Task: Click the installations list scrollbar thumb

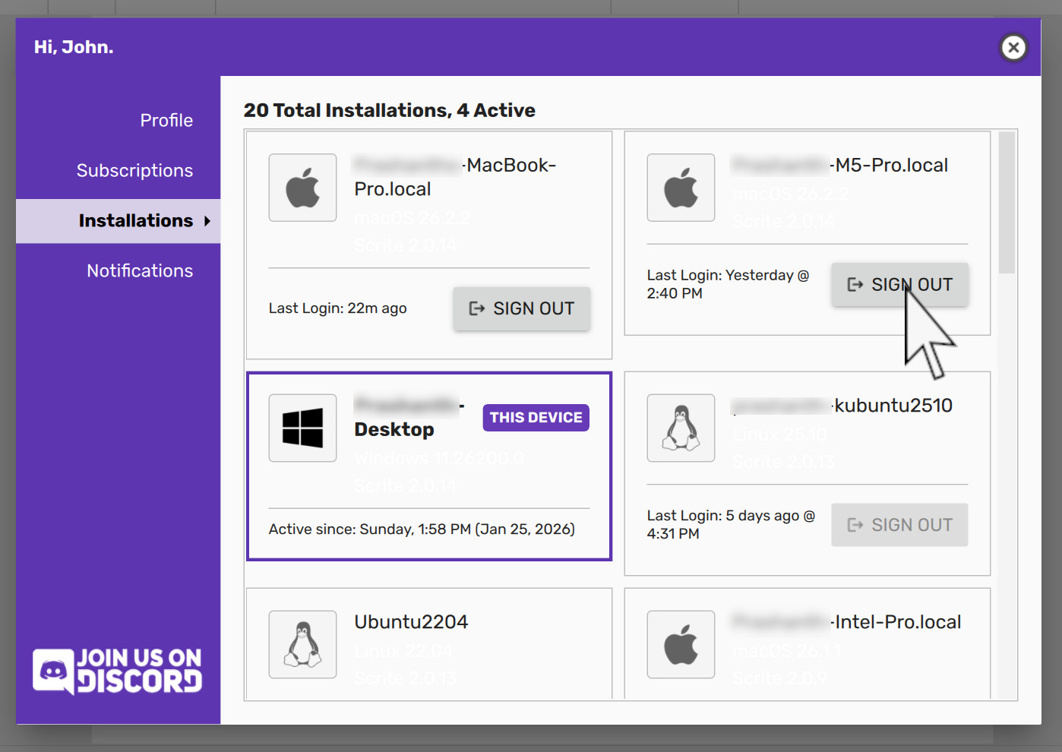Action: [1007, 202]
